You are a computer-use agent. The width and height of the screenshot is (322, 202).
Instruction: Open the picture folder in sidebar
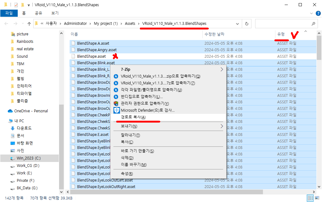click(23, 34)
